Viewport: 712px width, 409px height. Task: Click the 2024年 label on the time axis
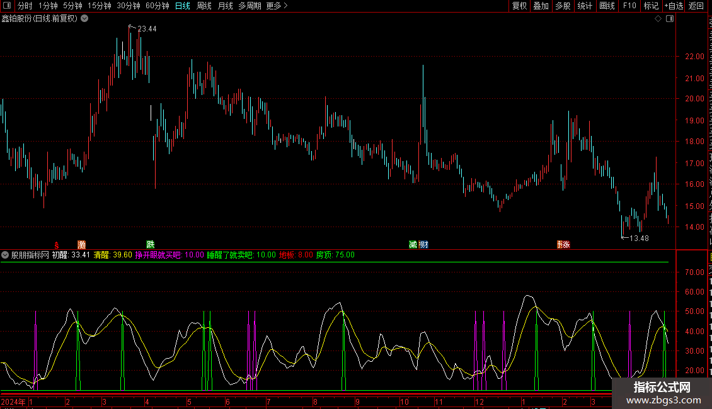click(x=14, y=402)
